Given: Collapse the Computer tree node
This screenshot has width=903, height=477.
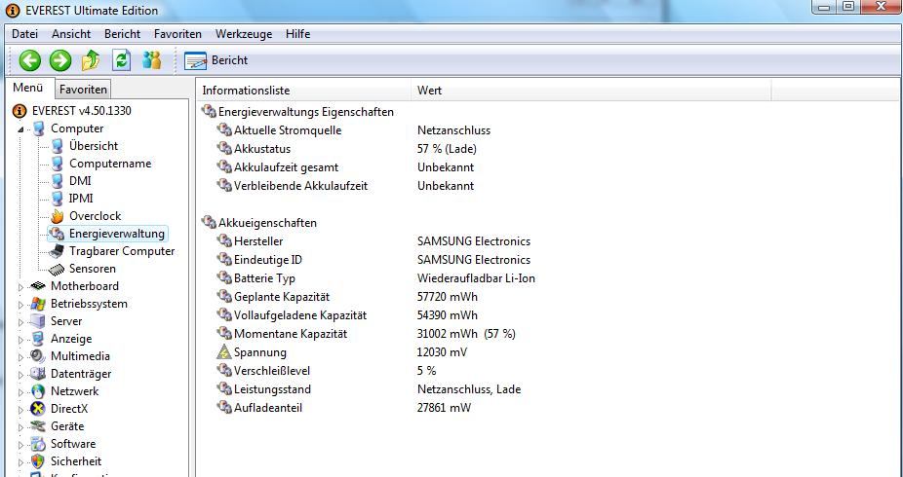Looking at the screenshot, I should pyautogui.click(x=20, y=129).
